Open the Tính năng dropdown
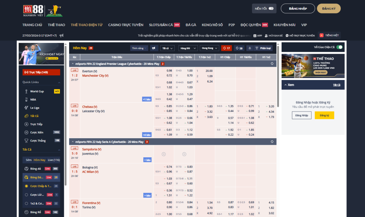Image resolution: width=365 pixels, height=217 pixels. coord(139,48)
